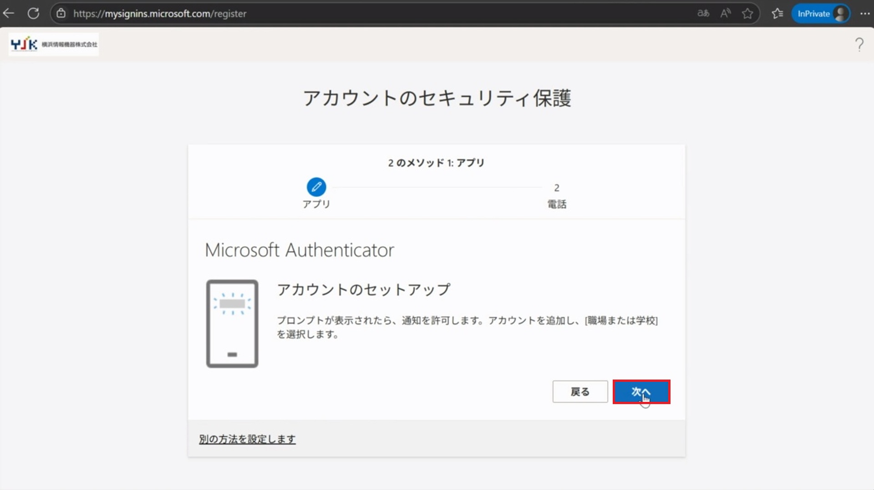Image resolution: width=874 pixels, height=490 pixels.
Task: Open the Favorites list icon
Action: coord(777,14)
